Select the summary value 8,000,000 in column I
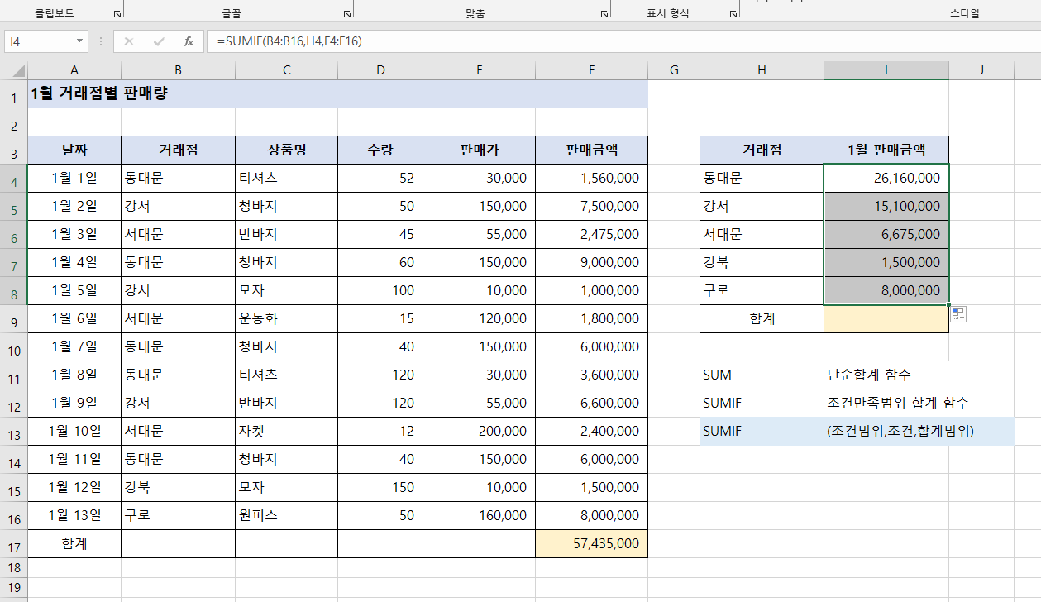This screenshot has height=602, width=1041. point(886,291)
